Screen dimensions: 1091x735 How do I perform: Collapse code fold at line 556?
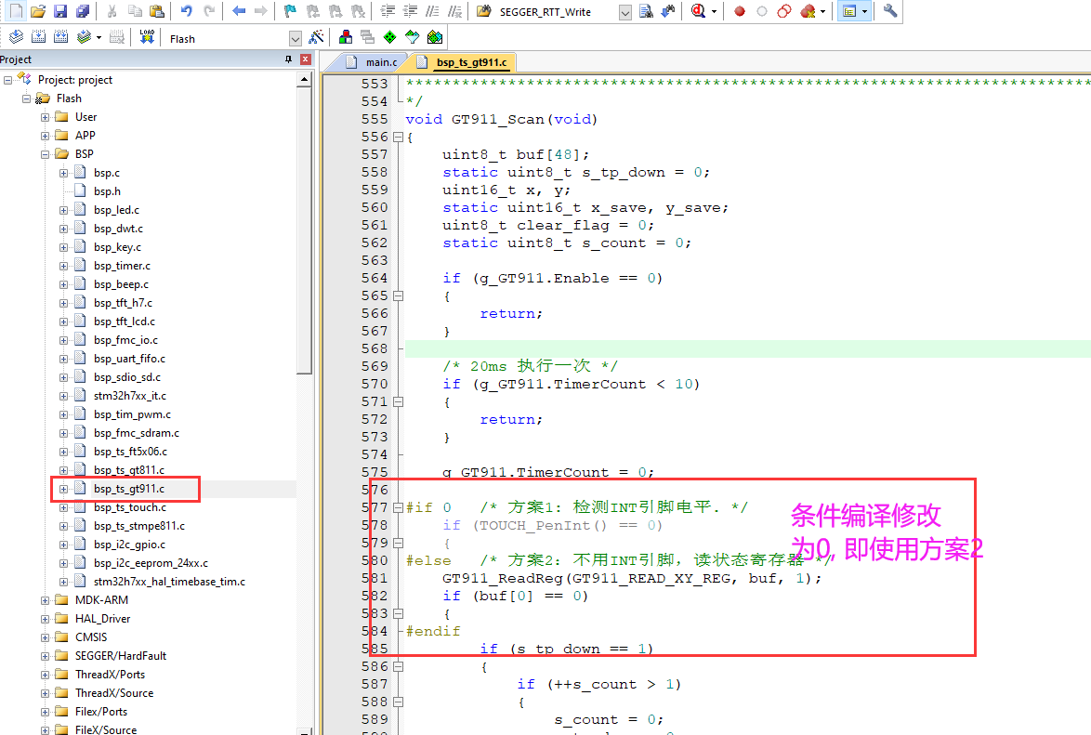(398, 138)
